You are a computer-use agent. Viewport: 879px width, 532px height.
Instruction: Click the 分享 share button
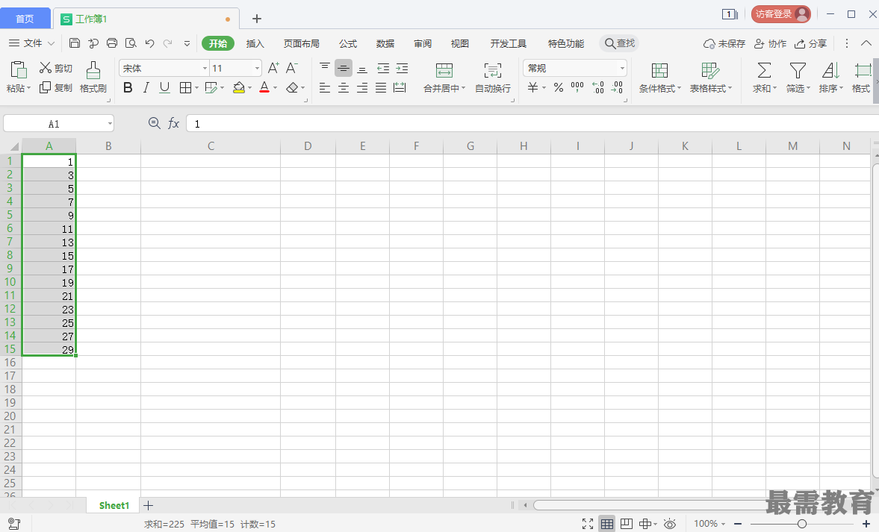coord(810,43)
